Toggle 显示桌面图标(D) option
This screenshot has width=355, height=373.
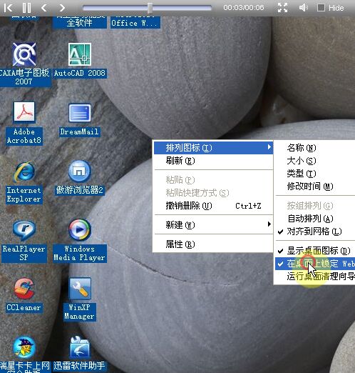[315, 251]
